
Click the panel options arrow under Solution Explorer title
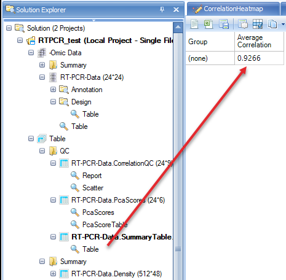click(x=93, y=20)
